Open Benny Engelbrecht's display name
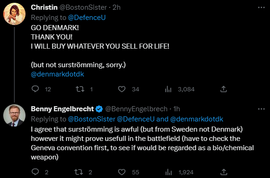Viewport: 270px width, 178px height. click(x=62, y=109)
